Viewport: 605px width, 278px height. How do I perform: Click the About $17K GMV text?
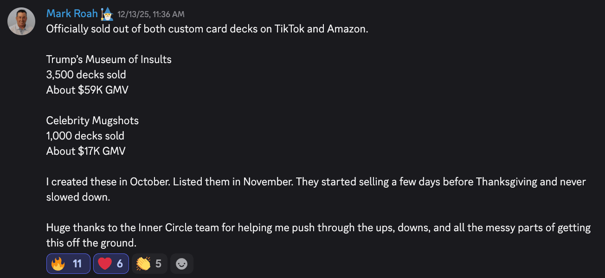[86, 151]
